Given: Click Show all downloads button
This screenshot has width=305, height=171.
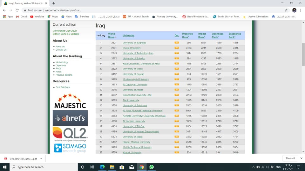Looking at the screenshot, I should [290, 158].
